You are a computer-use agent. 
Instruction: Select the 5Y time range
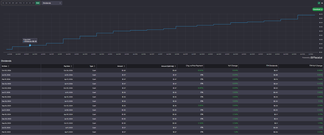tap(30, 3)
